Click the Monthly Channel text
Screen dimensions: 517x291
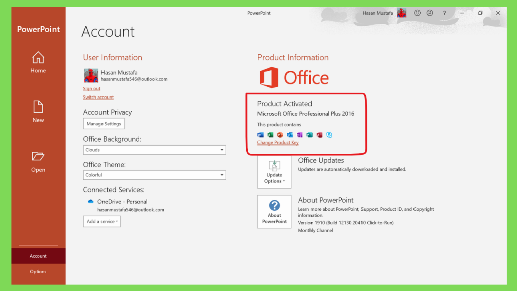[x=316, y=230]
